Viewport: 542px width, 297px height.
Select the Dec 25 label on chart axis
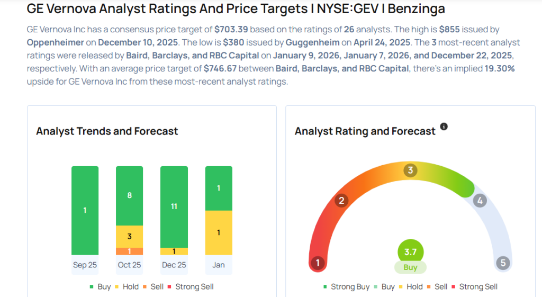click(174, 265)
